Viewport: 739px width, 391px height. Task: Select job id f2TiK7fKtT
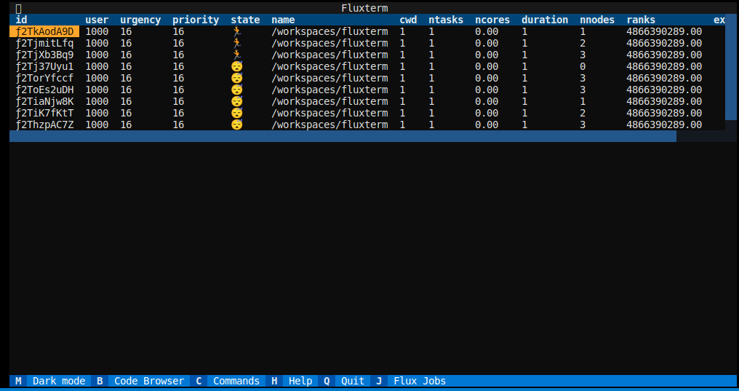coord(44,113)
